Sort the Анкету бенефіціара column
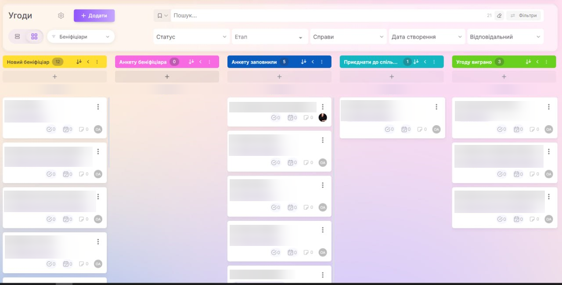This screenshot has height=285, width=562. click(191, 62)
